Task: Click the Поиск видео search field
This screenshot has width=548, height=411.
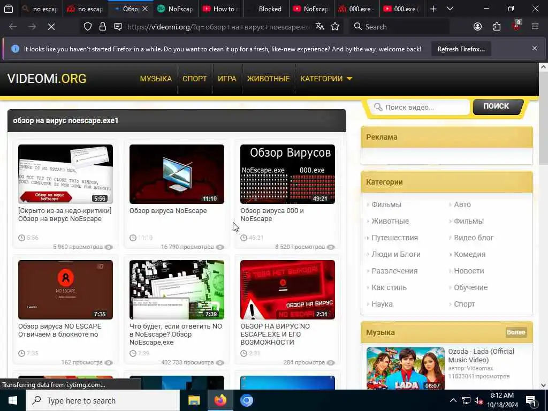Action: [x=420, y=107]
